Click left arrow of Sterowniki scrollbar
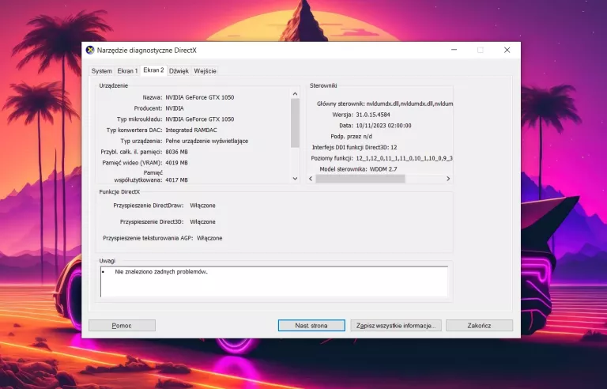 [x=311, y=179]
